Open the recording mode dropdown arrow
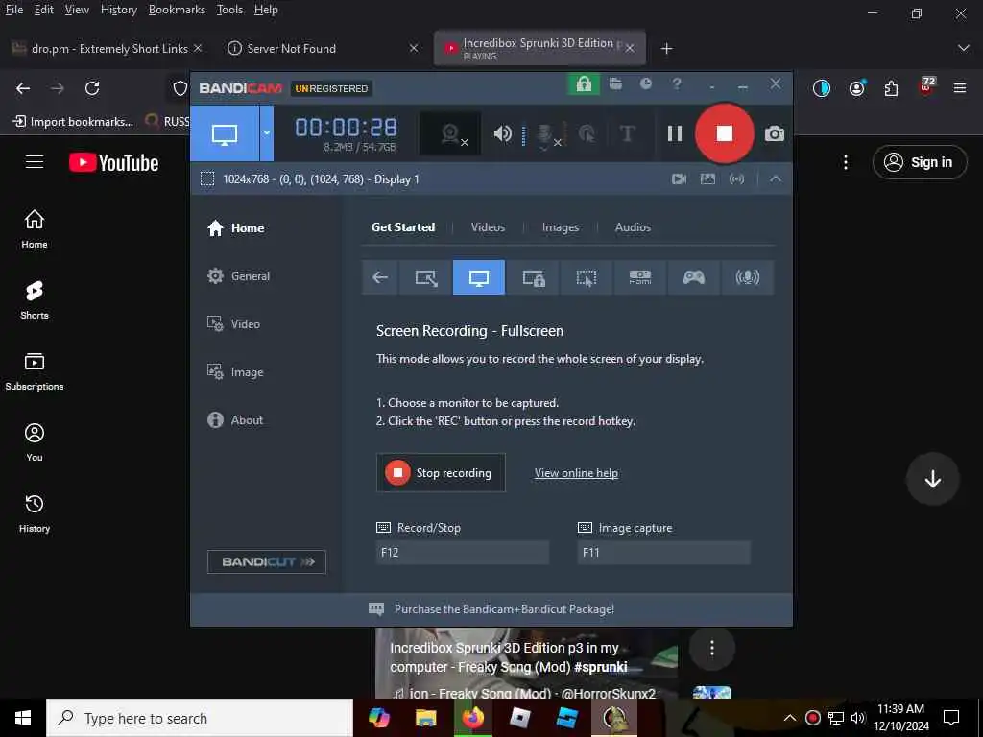Image resolution: width=983 pixels, height=737 pixels. click(267, 132)
